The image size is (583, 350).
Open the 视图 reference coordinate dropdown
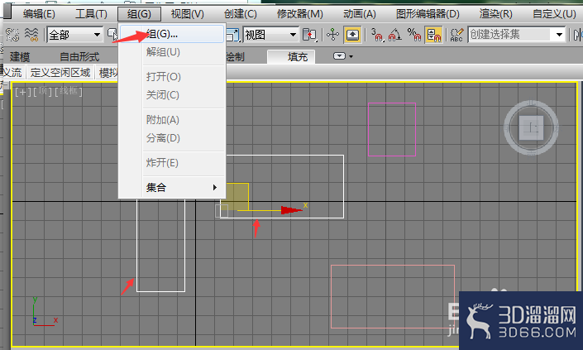click(271, 35)
